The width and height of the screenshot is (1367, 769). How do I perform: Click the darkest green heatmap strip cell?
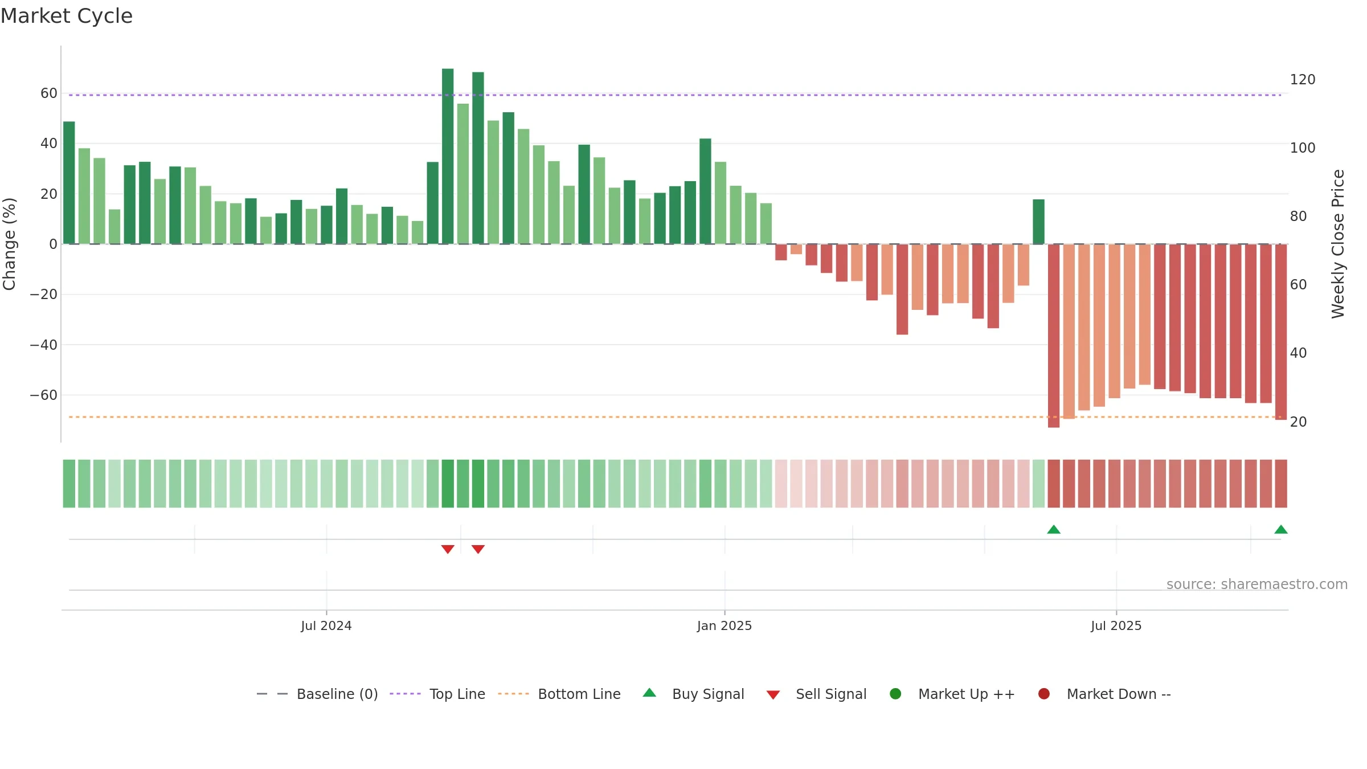pos(448,484)
